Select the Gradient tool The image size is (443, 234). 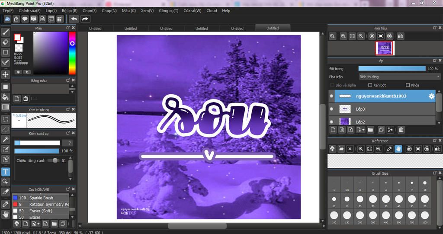point(5,107)
